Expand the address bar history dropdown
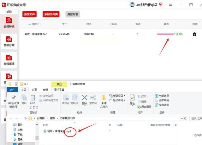The height and width of the screenshot is (145, 202). [182, 118]
